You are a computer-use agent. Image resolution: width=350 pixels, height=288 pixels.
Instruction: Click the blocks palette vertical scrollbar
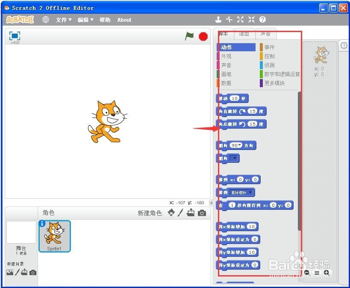click(299, 161)
